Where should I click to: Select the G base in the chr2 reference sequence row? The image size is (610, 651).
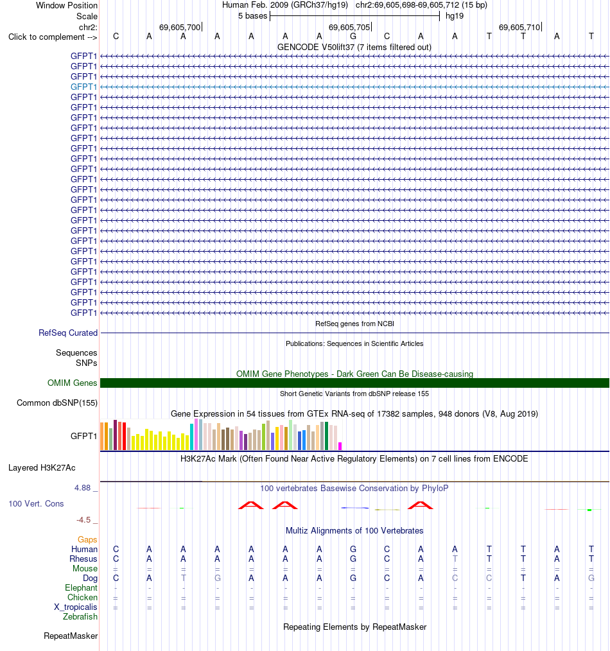coord(353,36)
